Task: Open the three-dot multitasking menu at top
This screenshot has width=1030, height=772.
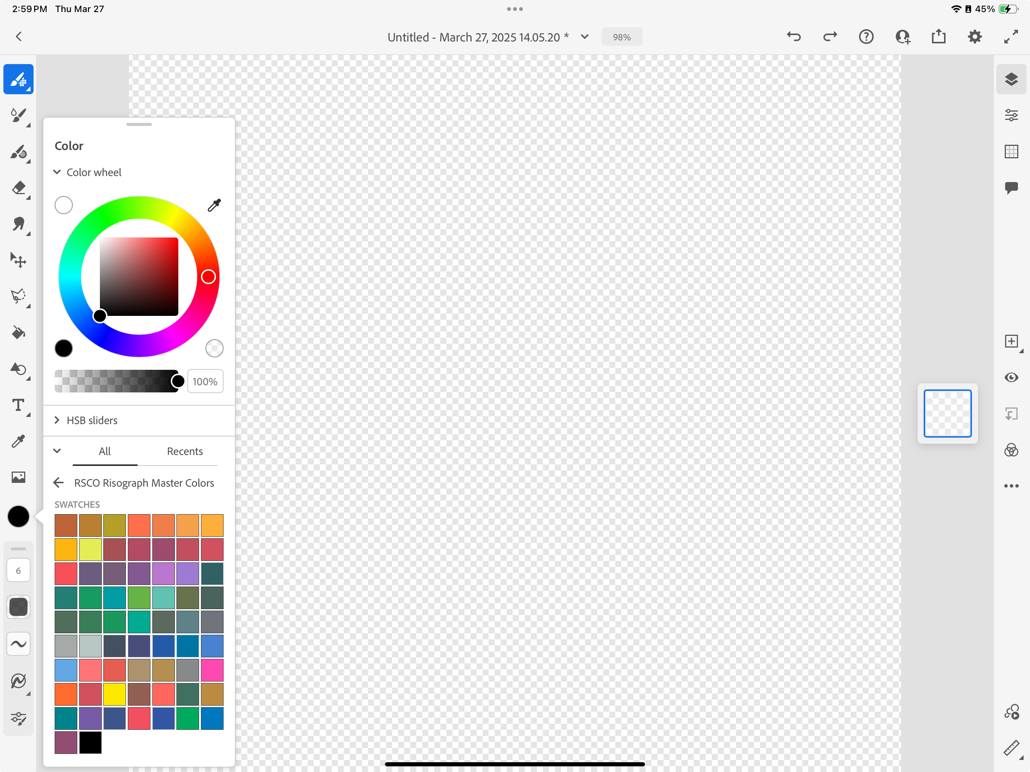Action: click(x=515, y=9)
